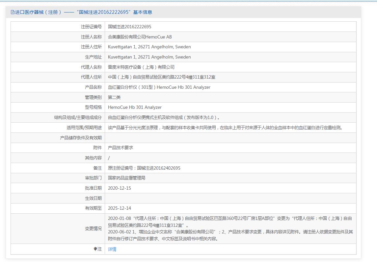Click the agent address in 代理人住所 row
Viewport: 377px width, 262px height.
point(161,77)
